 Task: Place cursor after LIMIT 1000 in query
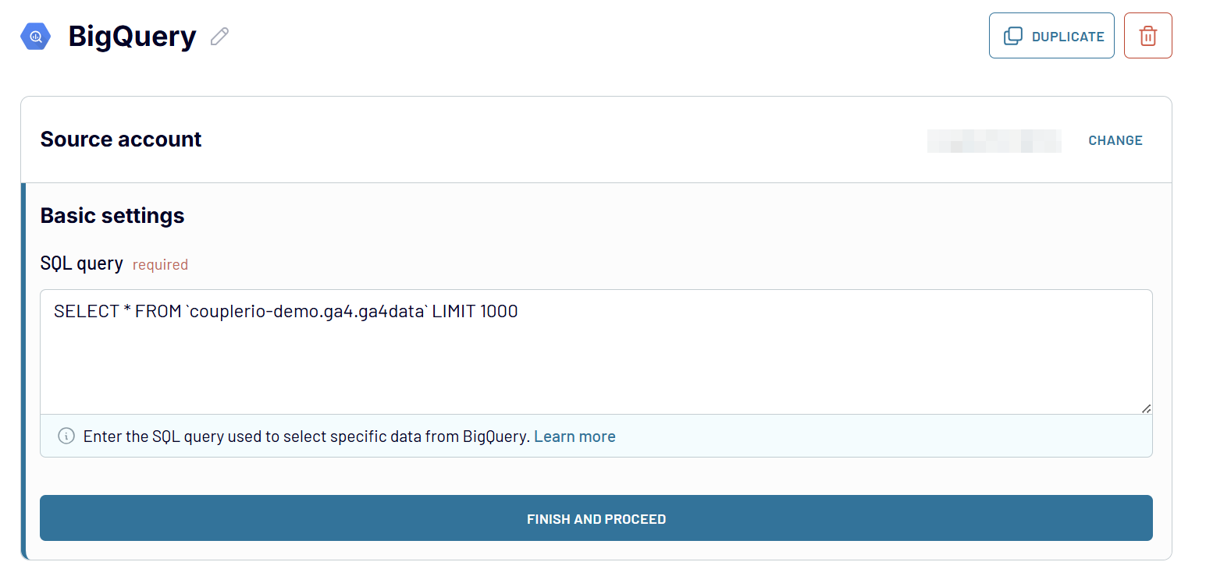[x=519, y=312]
